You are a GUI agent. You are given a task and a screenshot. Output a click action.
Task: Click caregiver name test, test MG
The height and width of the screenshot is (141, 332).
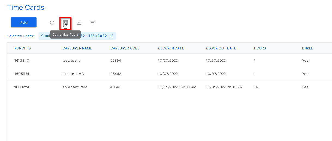coord(73,74)
